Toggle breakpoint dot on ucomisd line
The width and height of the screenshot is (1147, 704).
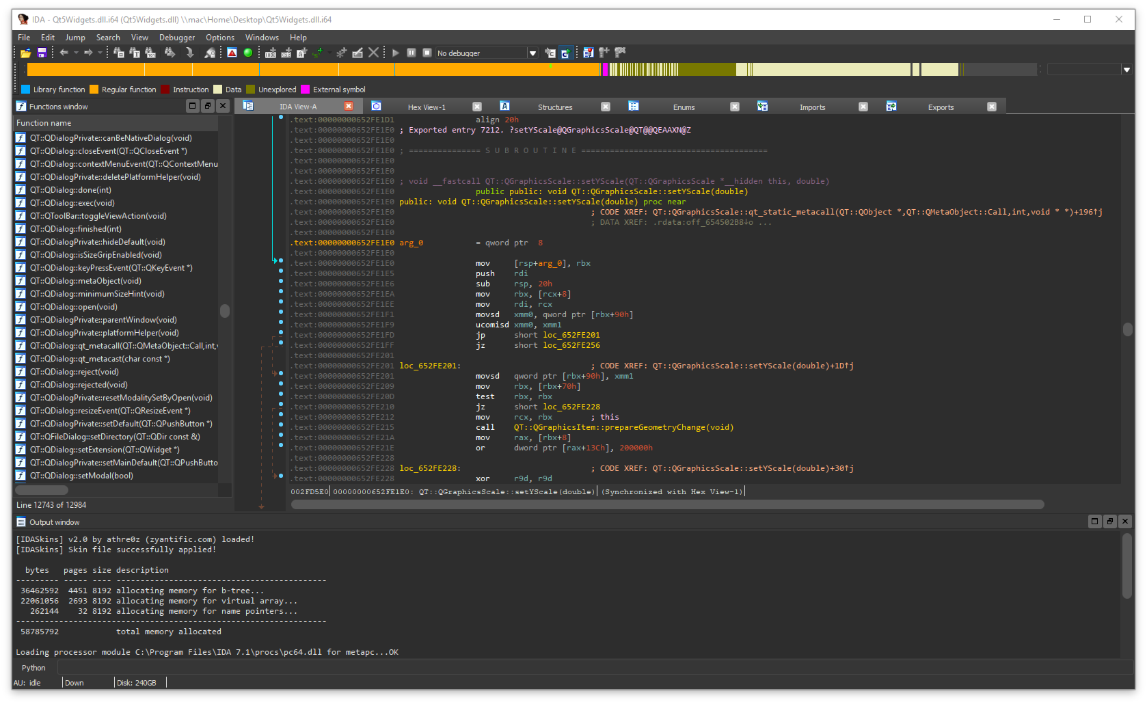pyautogui.click(x=281, y=323)
